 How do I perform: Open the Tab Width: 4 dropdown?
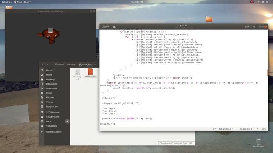click(x=226, y=129)
